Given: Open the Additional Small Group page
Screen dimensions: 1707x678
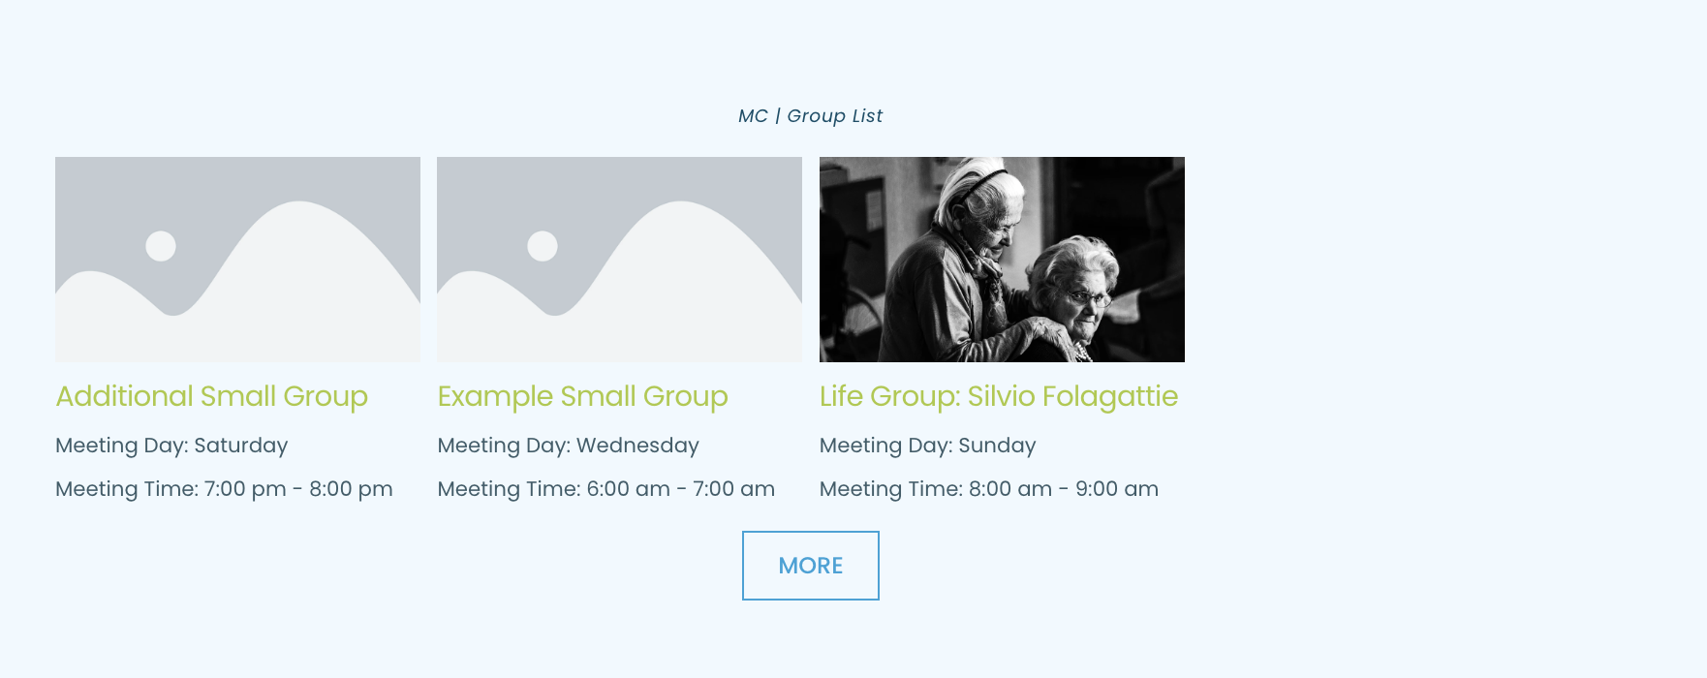Looking at the screenshot, I should [x=212, y=396].
